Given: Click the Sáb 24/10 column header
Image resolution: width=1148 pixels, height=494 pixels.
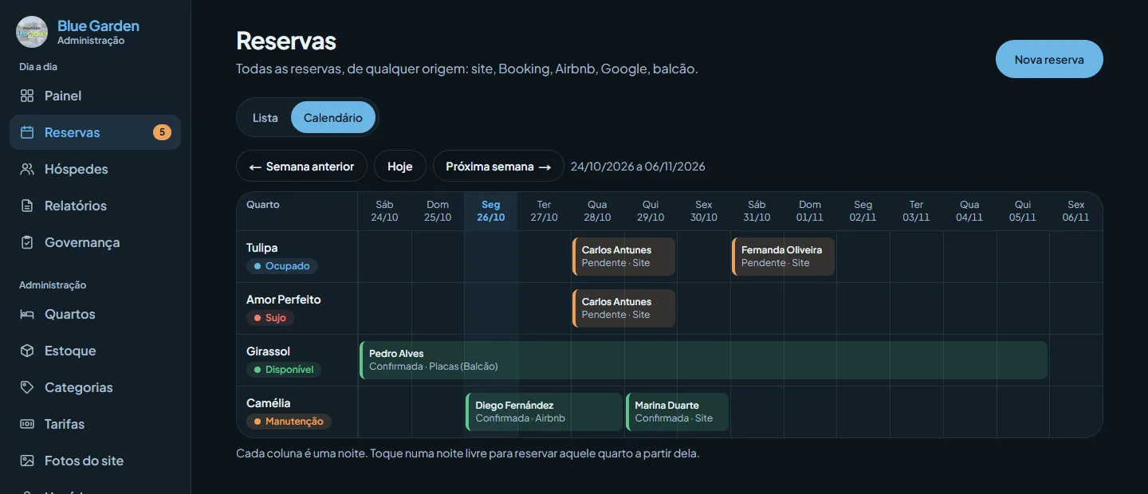Looking at the screenshot, I should (x=384, y=211).
